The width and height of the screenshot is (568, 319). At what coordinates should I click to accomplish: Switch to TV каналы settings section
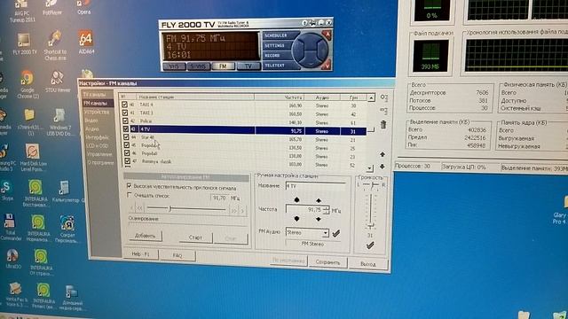point(95,95)
